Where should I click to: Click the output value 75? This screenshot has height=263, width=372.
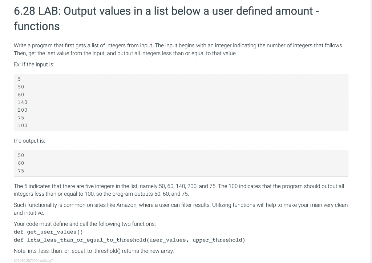(x=21, y=171)
